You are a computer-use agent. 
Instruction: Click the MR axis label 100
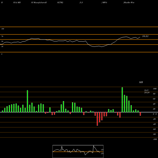155,89
